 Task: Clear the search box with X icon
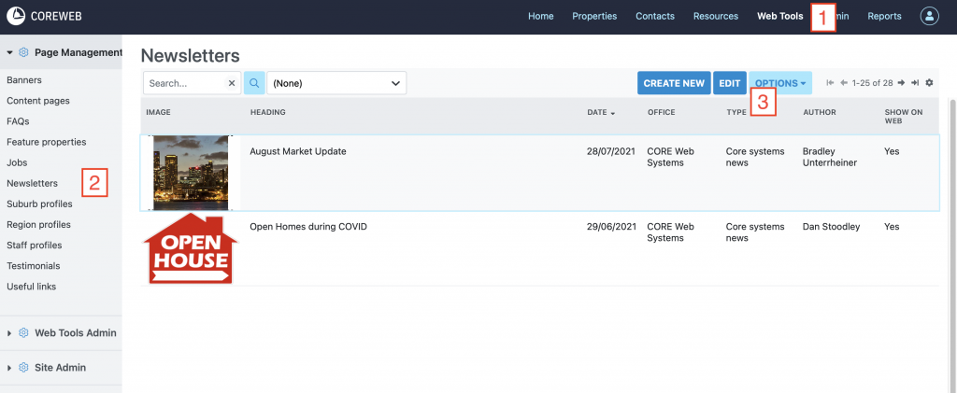click(x=232, y=83)
